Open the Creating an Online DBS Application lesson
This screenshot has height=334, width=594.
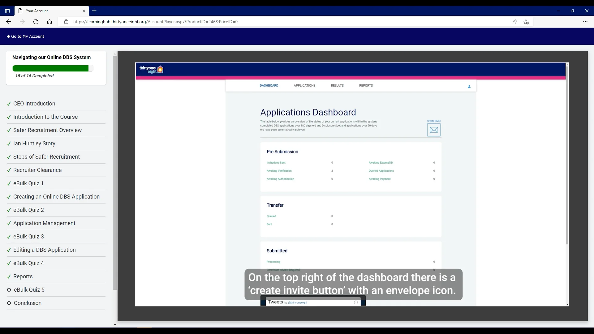tap(56, 197)
